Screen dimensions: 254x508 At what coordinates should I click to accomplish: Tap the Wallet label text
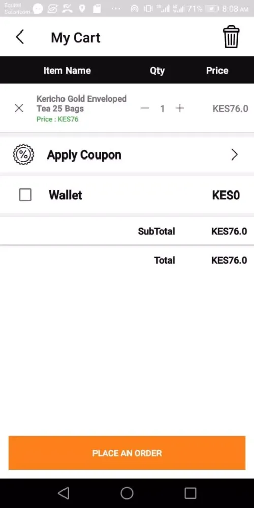[66, 195]
